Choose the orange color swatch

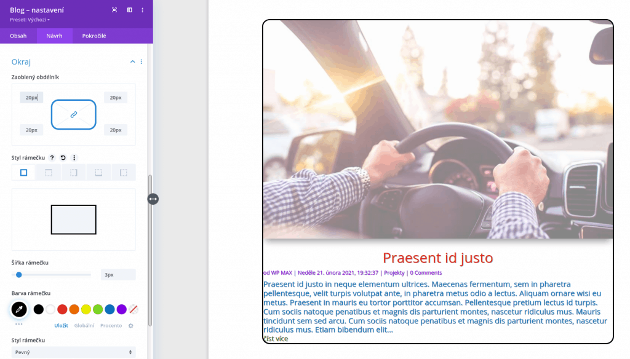tap(74, 309)
